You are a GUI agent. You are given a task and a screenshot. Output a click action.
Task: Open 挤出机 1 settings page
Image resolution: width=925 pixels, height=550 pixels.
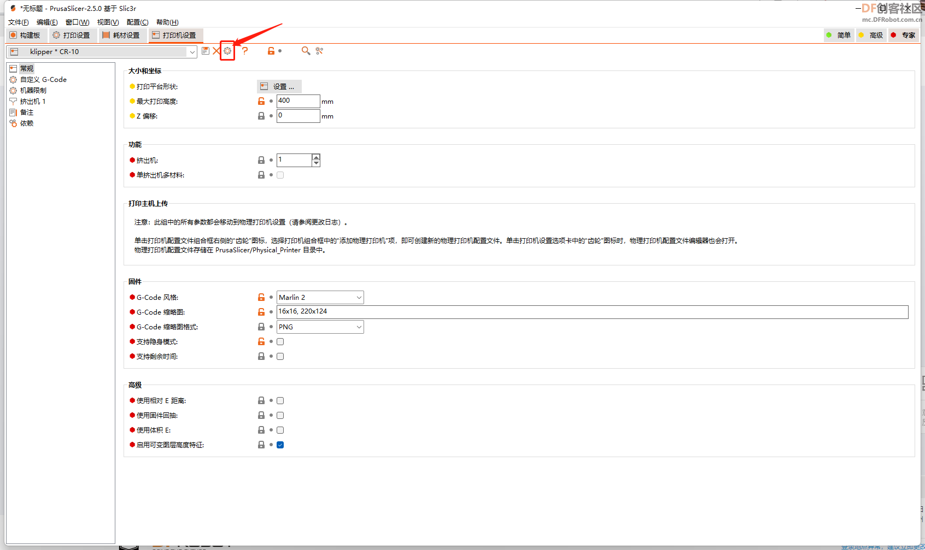[33, 101]
